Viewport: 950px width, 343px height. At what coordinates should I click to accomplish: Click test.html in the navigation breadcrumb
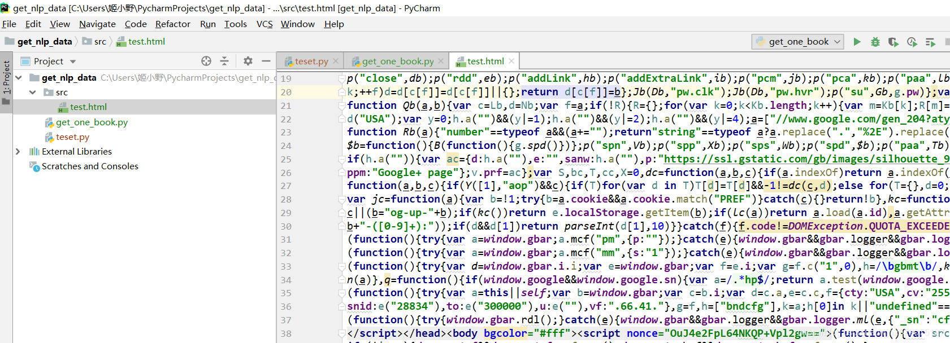[x=146, y=42]
